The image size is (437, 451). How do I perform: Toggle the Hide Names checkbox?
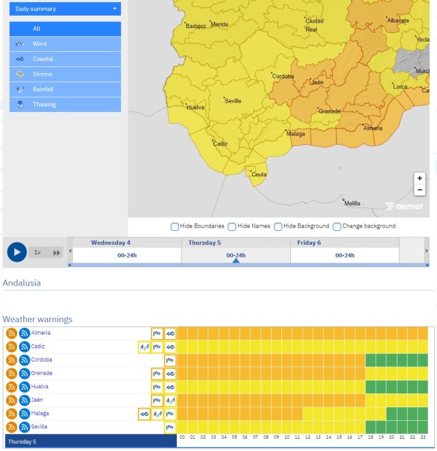(x=232, y=226)
